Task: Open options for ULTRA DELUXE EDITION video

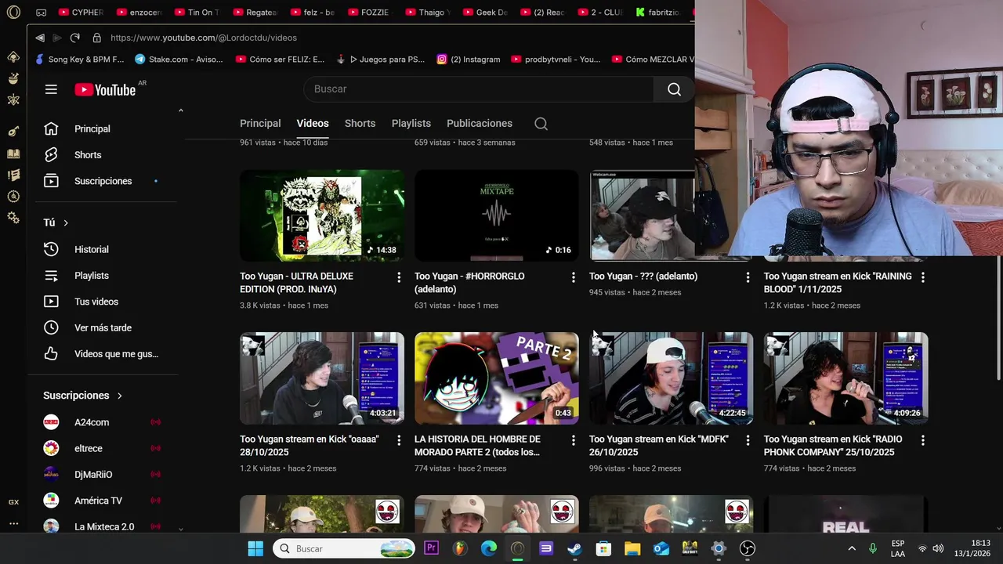Action: (398, 277)
